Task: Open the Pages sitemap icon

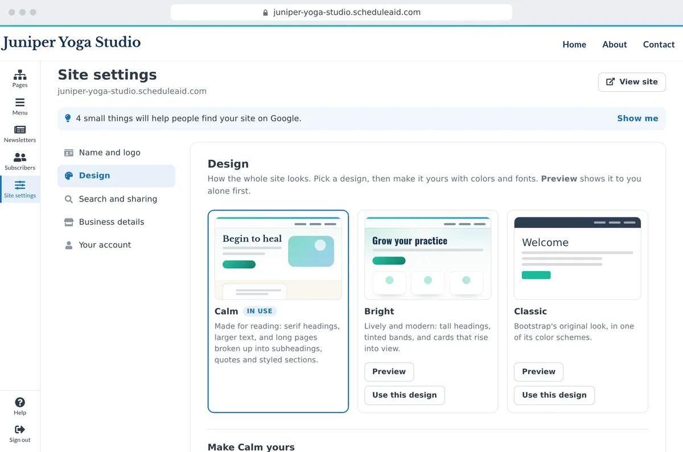Action: (x=20, y=75)
